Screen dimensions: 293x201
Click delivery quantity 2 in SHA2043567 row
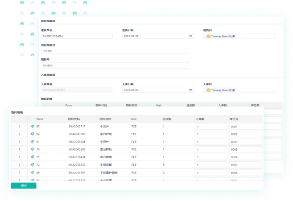click(x=164, y=172)
